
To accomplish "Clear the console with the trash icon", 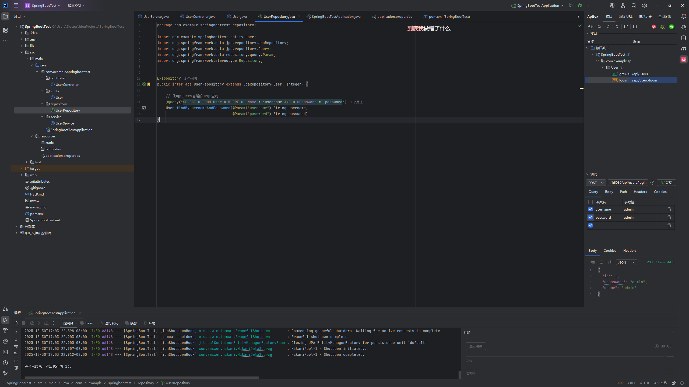I will pyautogui.click(x=16, y=368).
